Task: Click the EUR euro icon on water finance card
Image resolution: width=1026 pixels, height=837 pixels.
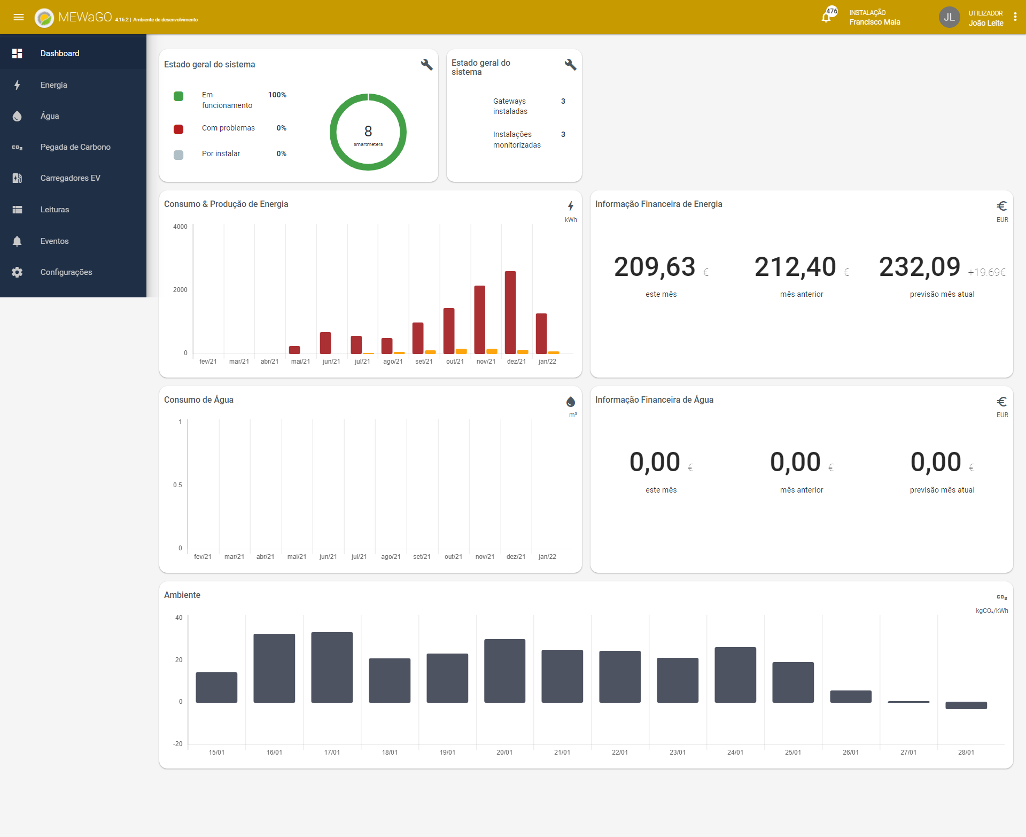Action: pyautogui.click(x=1002, y=401)
